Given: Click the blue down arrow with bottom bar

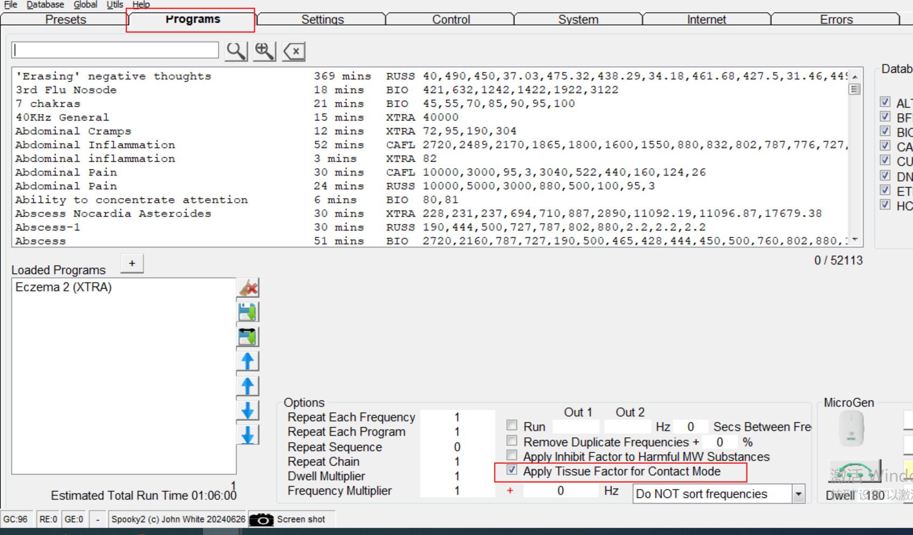Looking at the screenshot, I should pos(248,435).
